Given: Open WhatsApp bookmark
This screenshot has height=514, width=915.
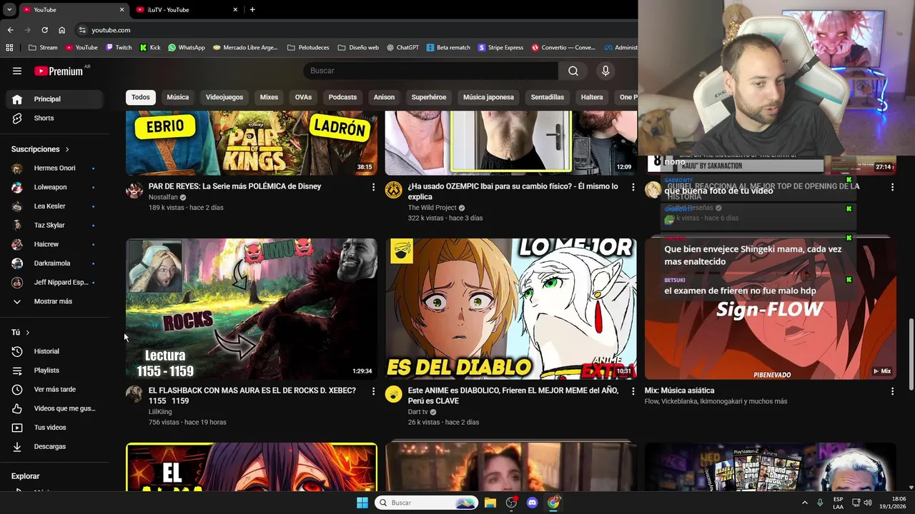Looking at the screenshot, I should click(x=187, y=48).
